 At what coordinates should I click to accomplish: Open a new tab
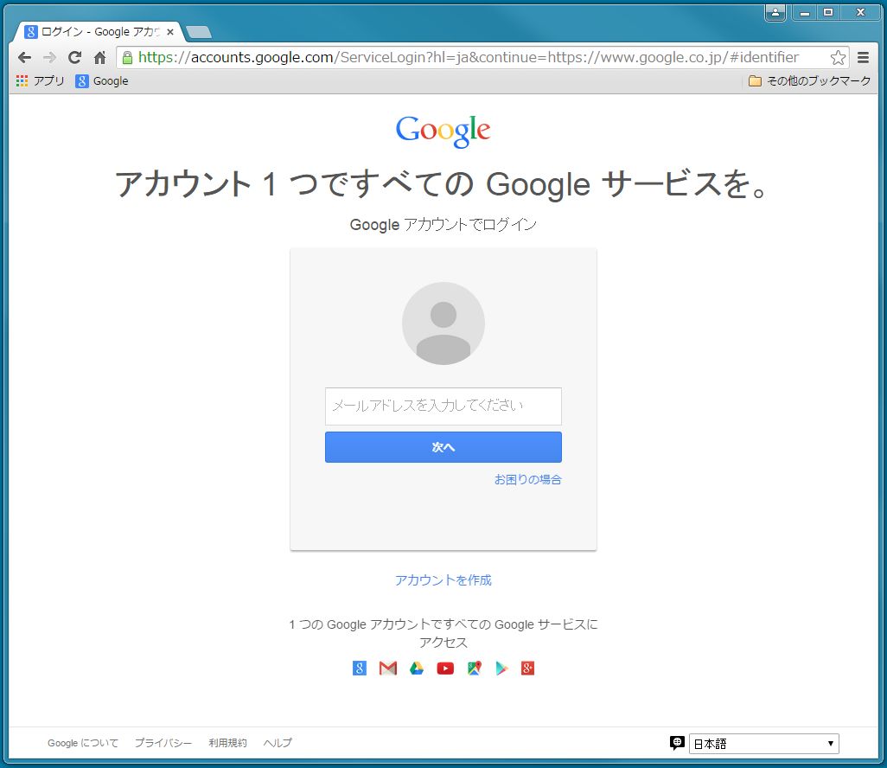point(199,32)
